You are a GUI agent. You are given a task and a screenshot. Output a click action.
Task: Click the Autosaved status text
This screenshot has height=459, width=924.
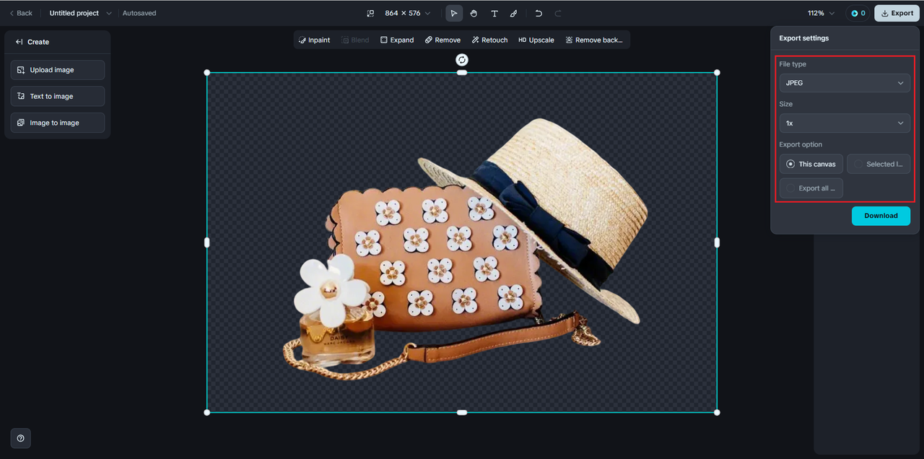click(x=139, y=13)
